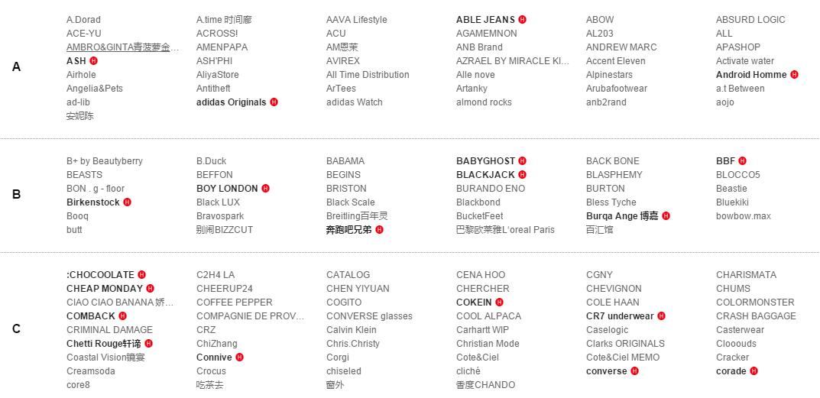Choose the COFFEE PEPPER brand link
820x398 pixels.
(234, 303)
